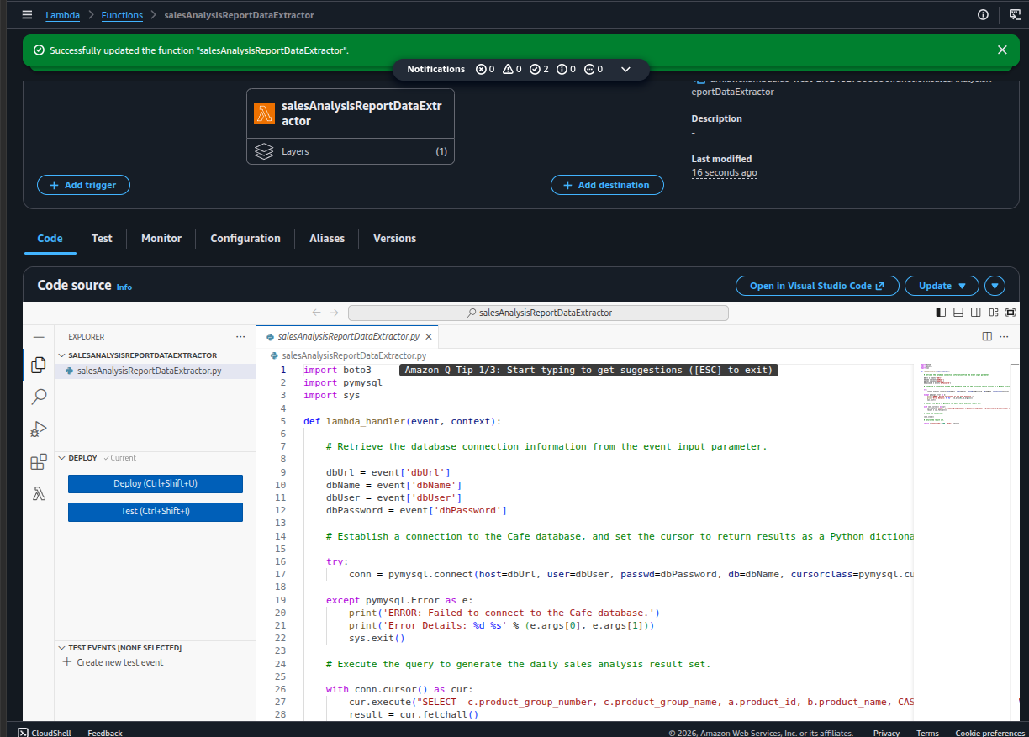Click Open in Visual Studio Code button
The width and height of the screenshot is (1029, 737).
point(817,286)
